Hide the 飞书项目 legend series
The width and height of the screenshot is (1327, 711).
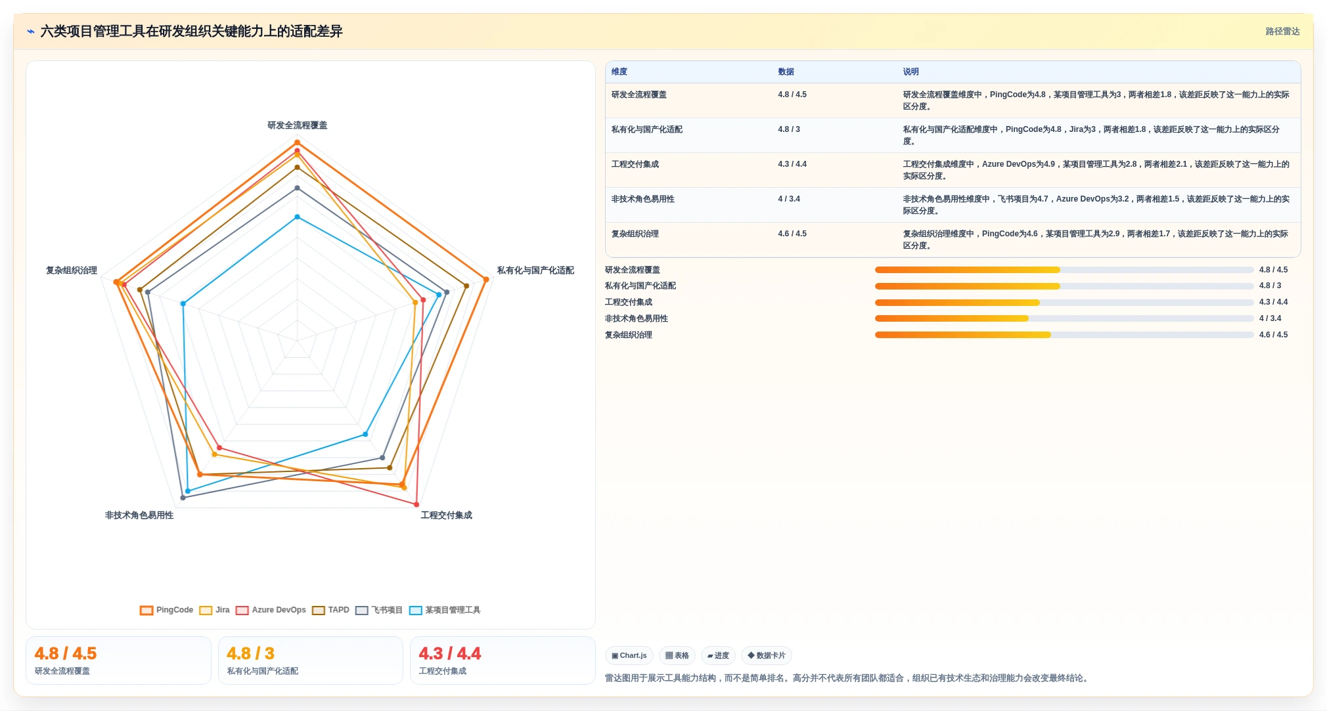(x=379, y=610)
